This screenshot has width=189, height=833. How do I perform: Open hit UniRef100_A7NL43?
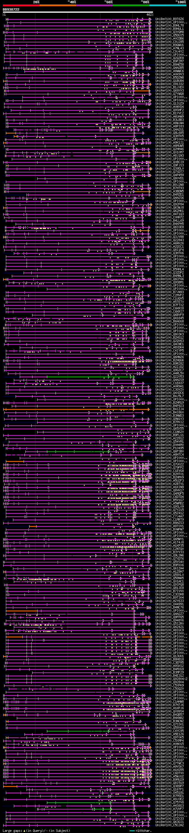[169, 48]
